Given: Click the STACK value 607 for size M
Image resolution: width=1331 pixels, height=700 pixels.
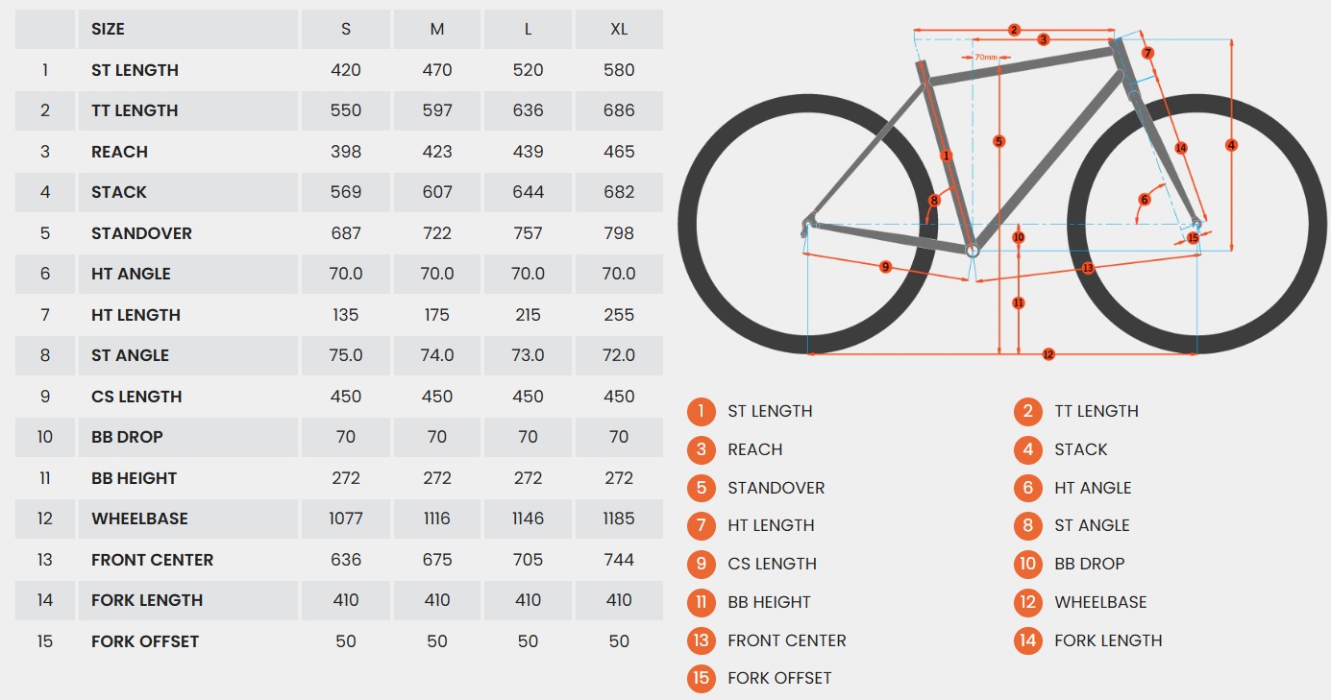Looking at the screenshot, I should (437, 192).
